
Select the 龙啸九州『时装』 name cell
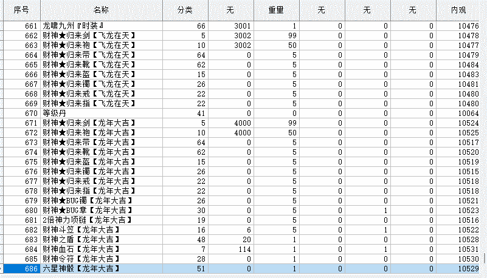click(102, 25)
